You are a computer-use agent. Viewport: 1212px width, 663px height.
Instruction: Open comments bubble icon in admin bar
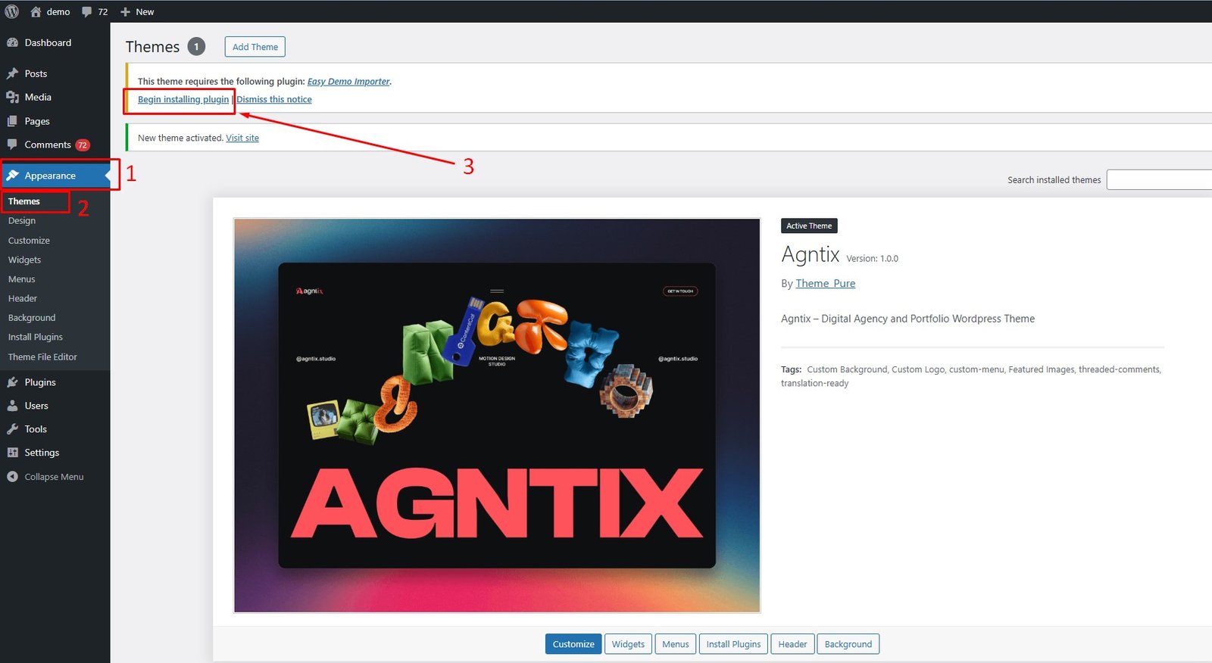click(x=87, y=12)
